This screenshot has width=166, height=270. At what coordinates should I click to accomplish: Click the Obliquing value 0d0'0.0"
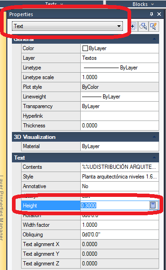coord(120,235)
